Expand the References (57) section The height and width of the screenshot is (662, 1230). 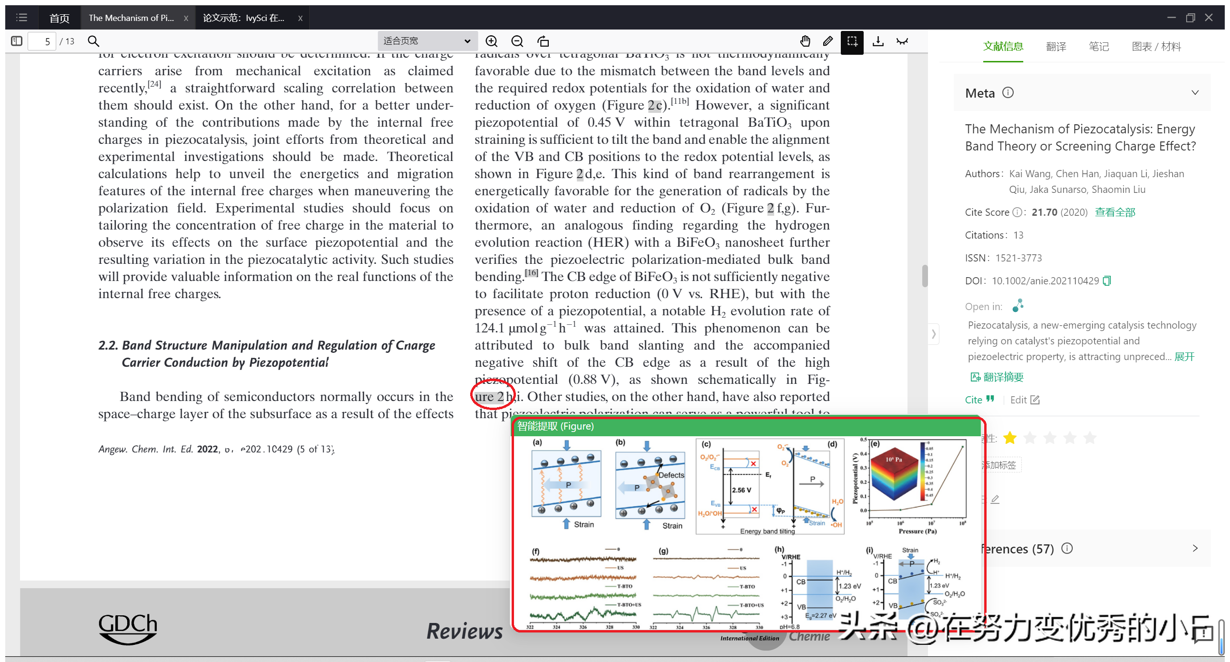pos(1195,548)
